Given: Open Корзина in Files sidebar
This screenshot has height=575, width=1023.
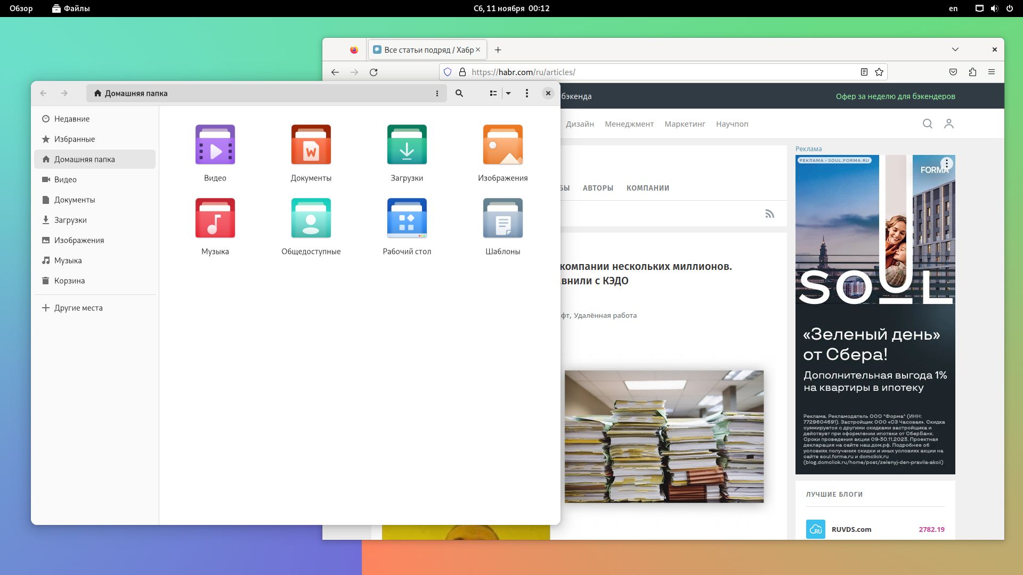Looking at the screenshot, I should tap(95, 281).
